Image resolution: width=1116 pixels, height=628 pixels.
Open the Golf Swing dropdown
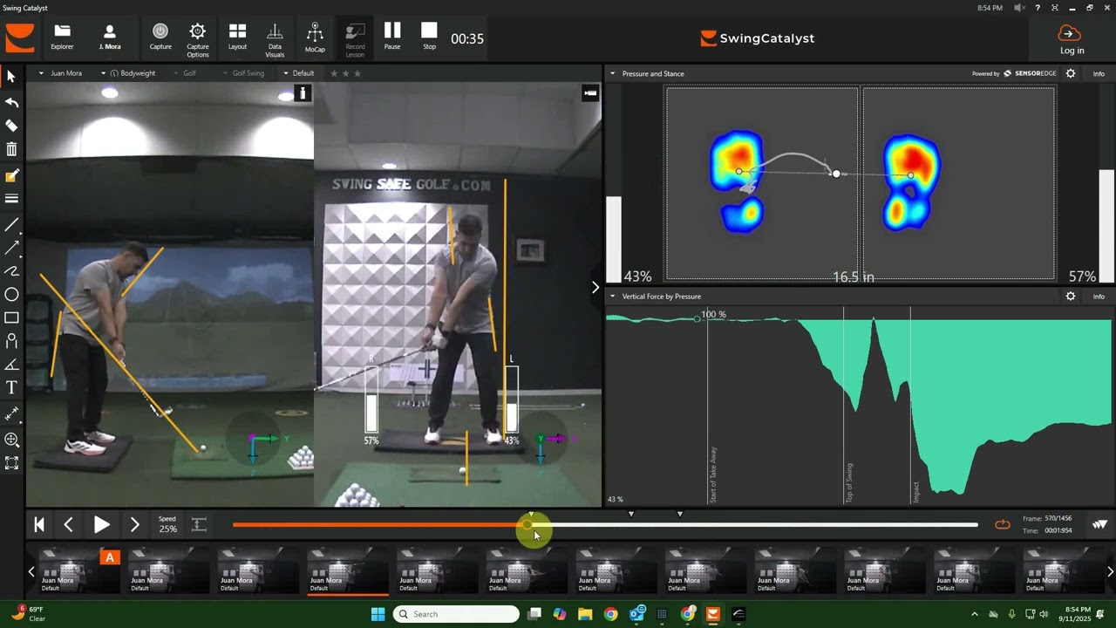244,73
